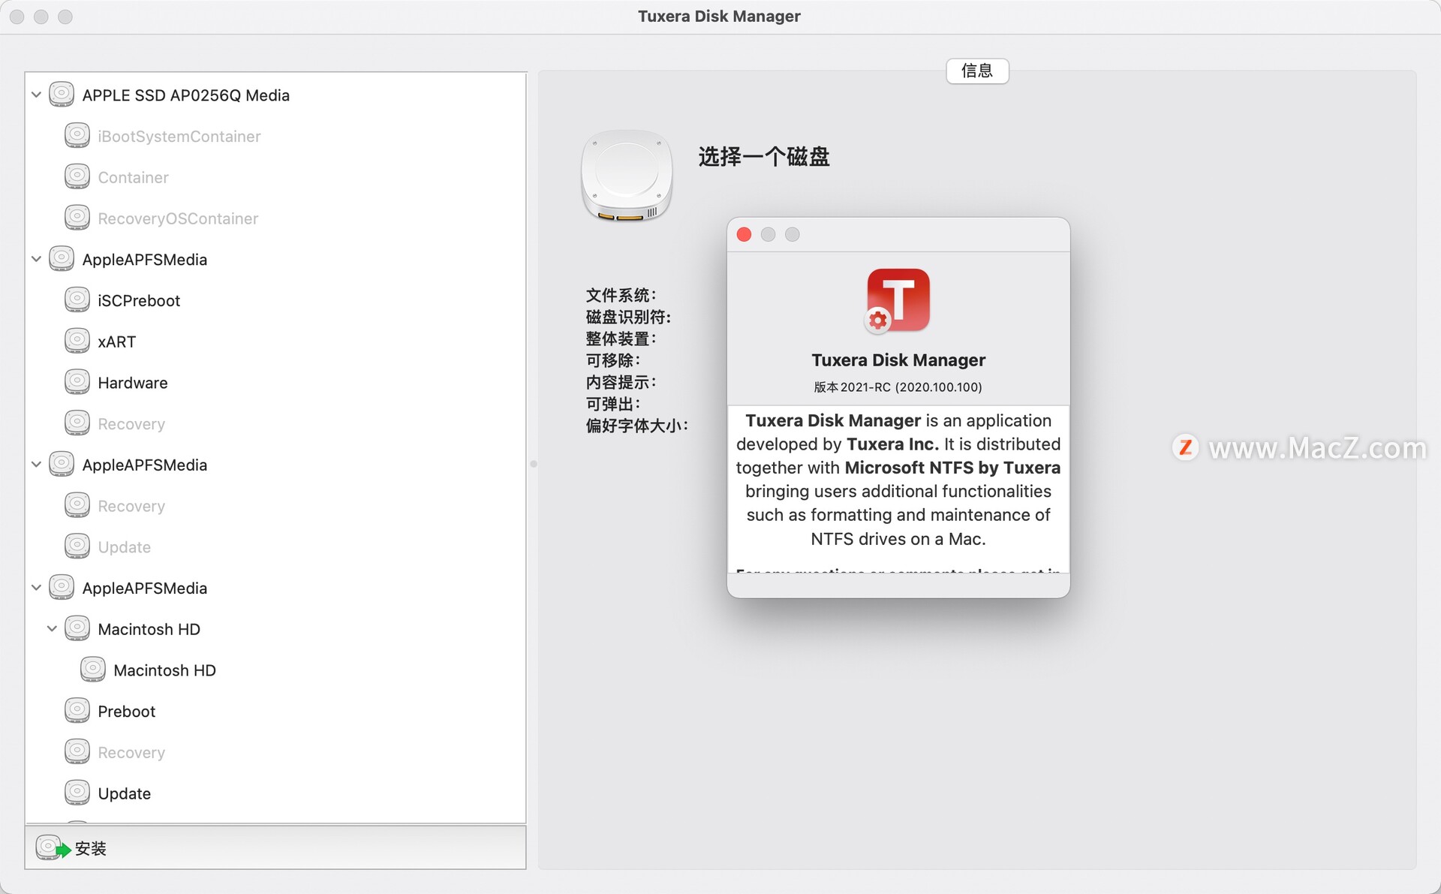Click the 文件系统 label
The image size is (1441, 894).
pyautogui.click(x=621, y=295)
